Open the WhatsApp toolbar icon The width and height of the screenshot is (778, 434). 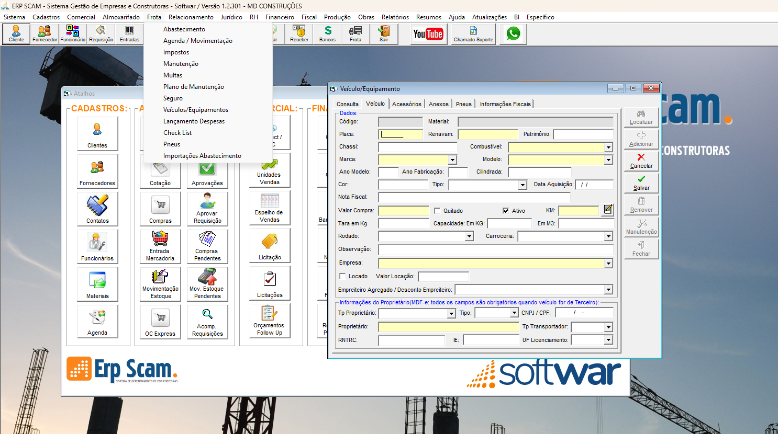513,34
